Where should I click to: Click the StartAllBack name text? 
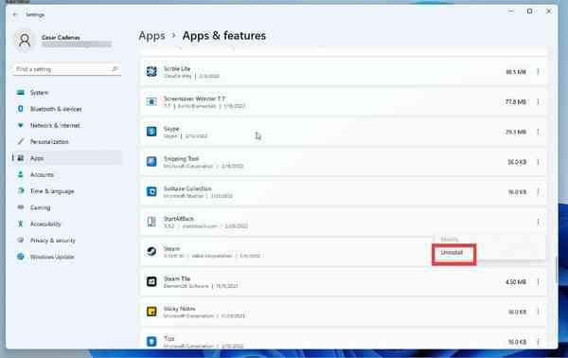coord(179,219)
